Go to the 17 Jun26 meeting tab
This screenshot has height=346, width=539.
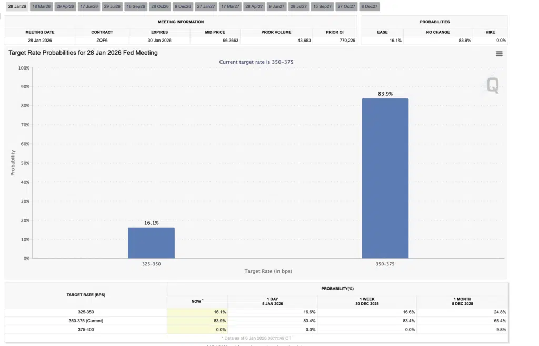click(x=89, y=6)
